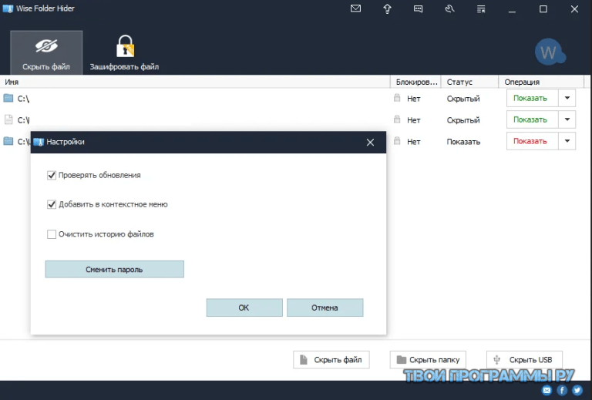The image size is (592, 400).
Task: Open the feedback chat bubble icon
Action: click(418, 9)
